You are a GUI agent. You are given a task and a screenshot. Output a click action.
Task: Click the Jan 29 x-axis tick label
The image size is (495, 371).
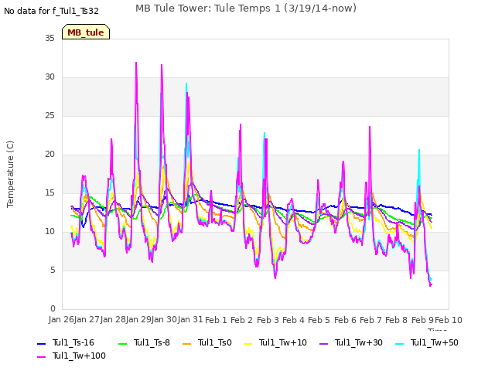click(138, 319)
